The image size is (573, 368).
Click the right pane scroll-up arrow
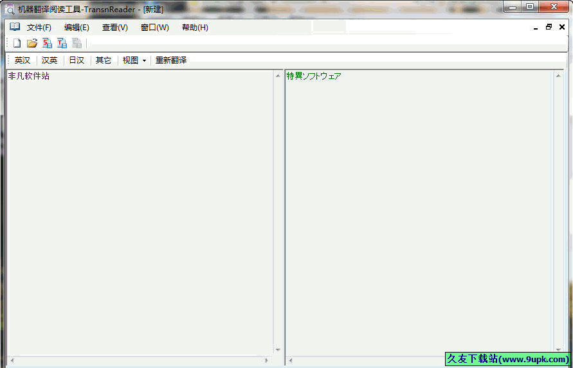pos(558,76)
